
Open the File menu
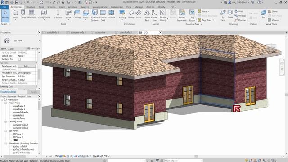tap(4, 7)
